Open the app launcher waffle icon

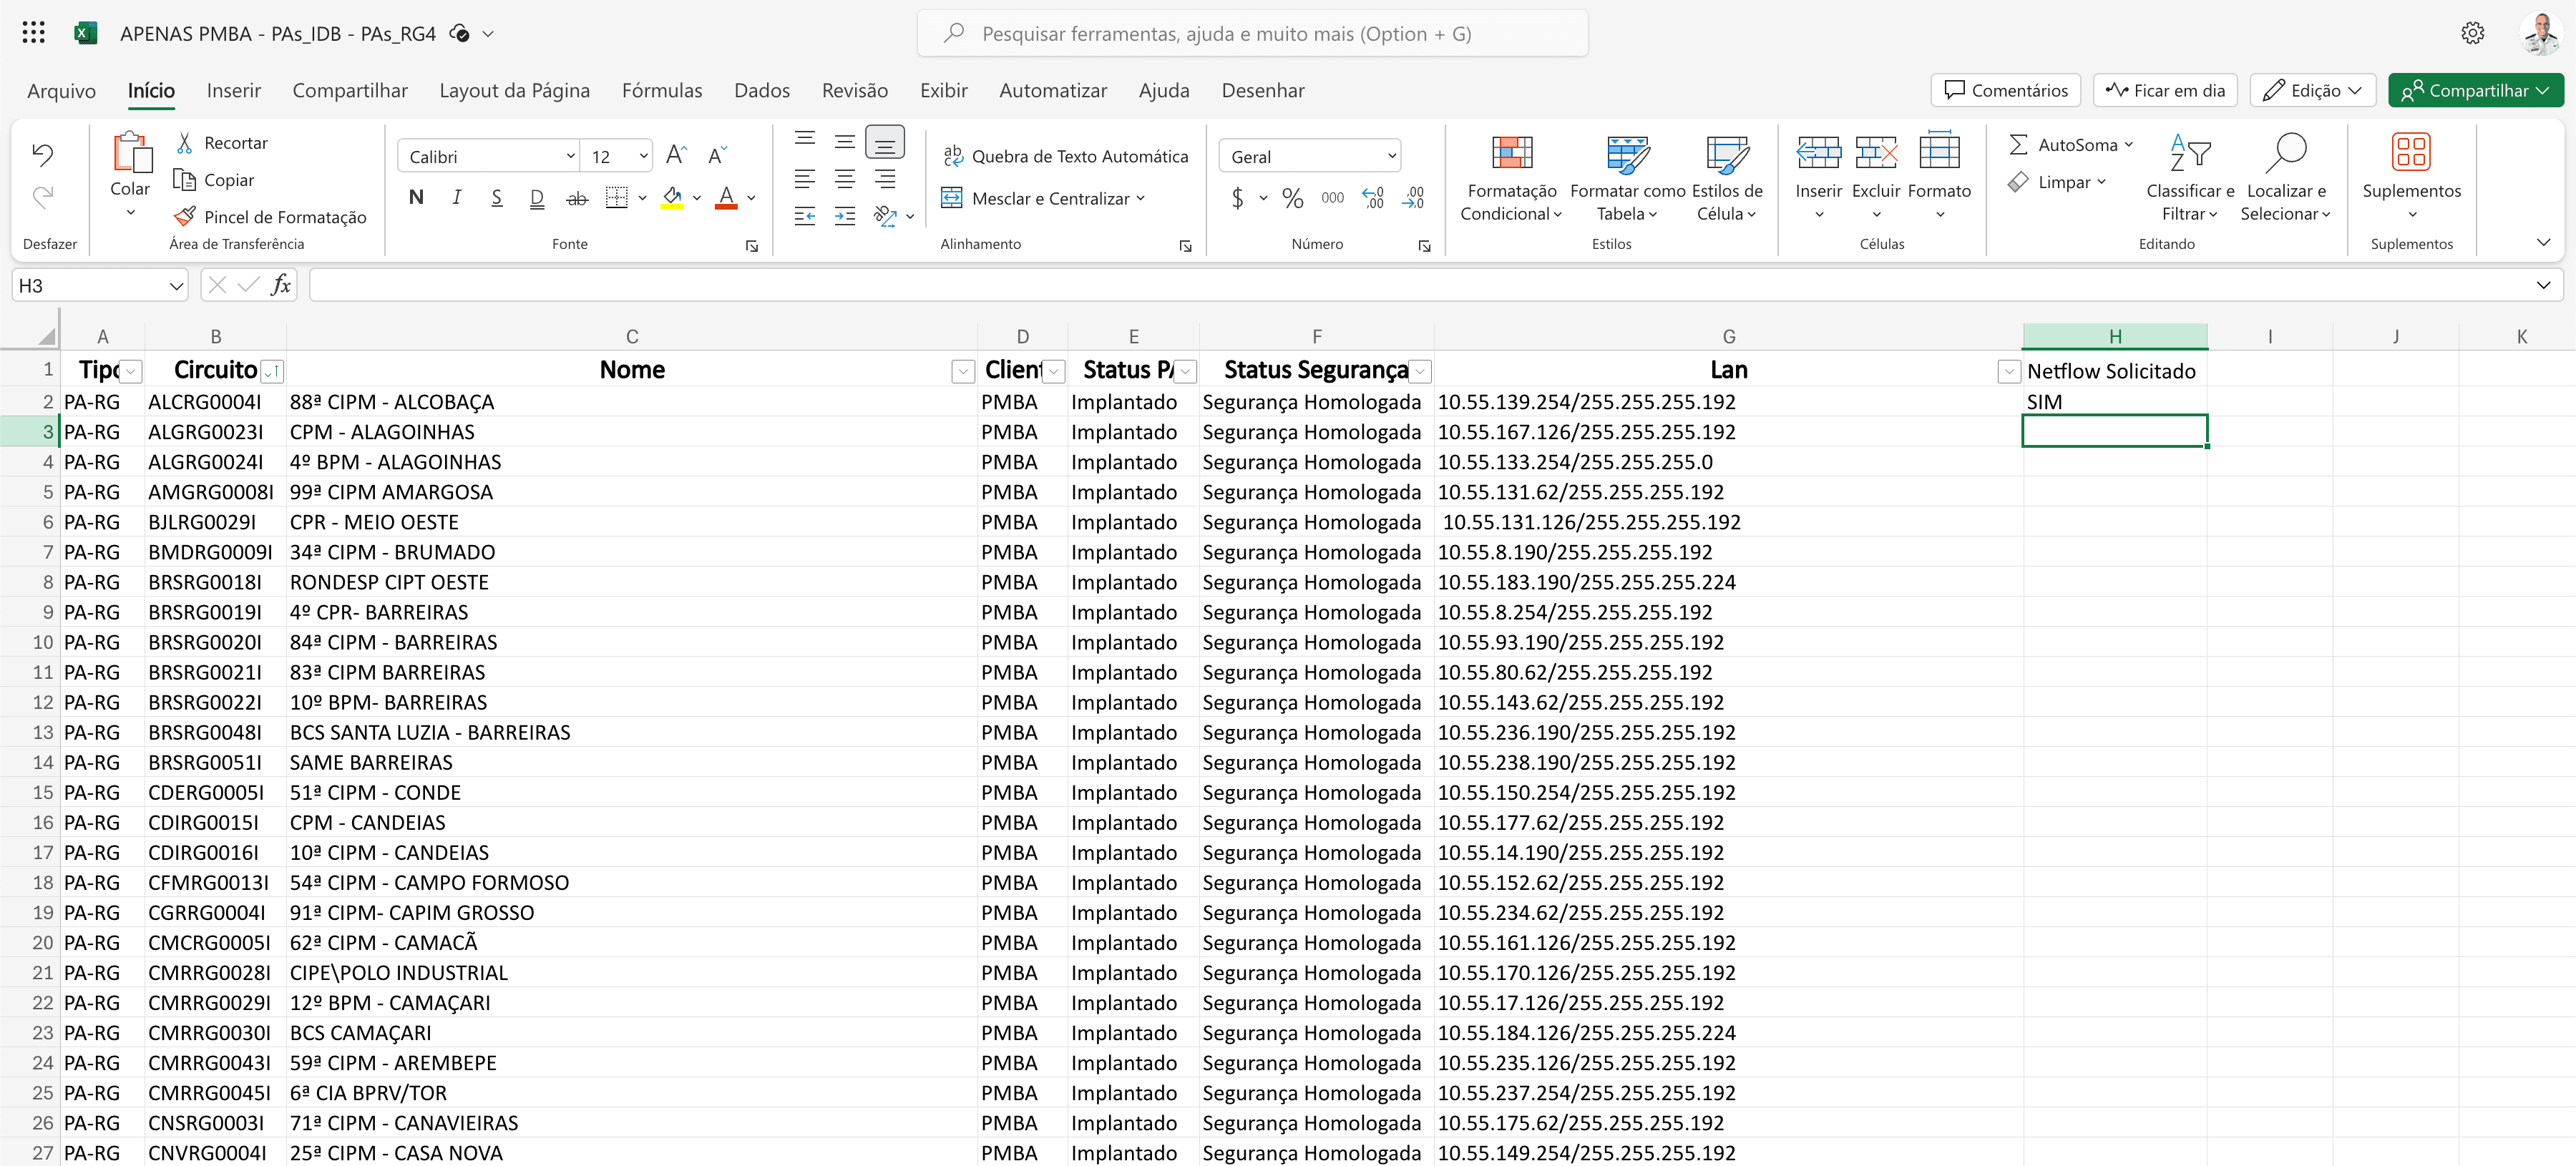(33, 33)
